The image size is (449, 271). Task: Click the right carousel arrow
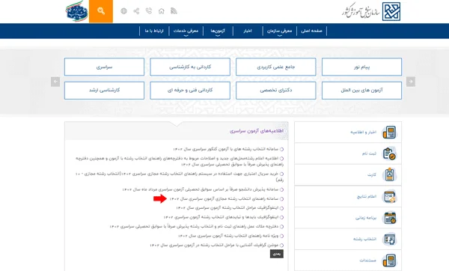[411, 82]
